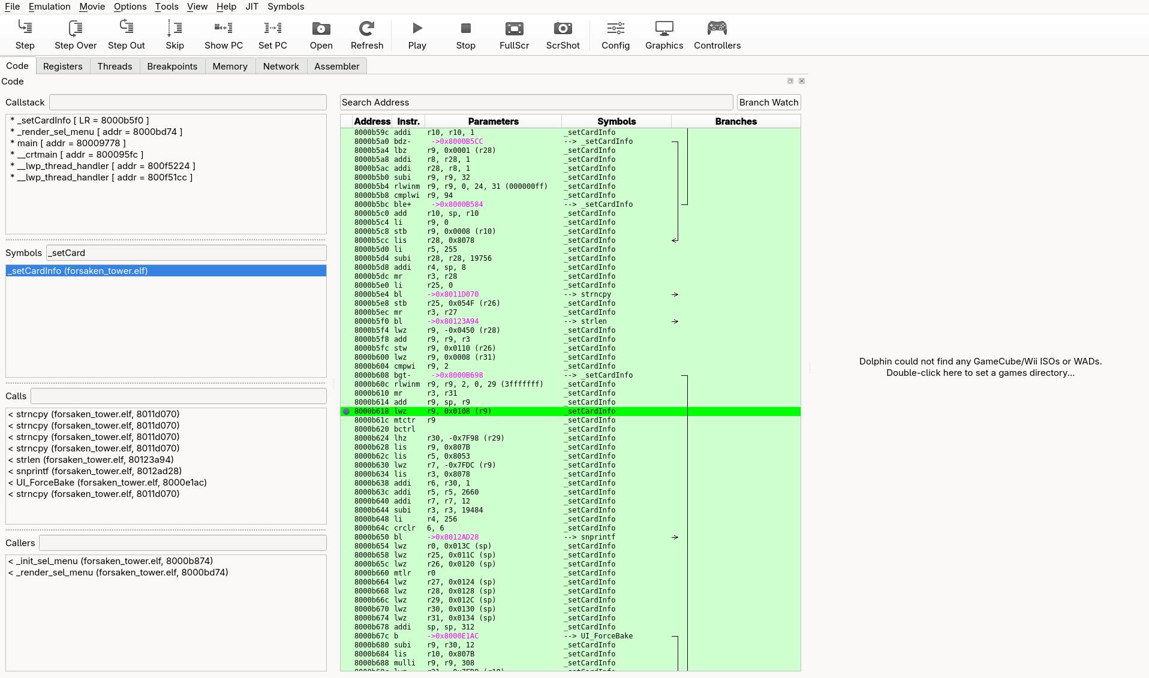
Task: Select strlen entry in Calls list
Action: 166,460
